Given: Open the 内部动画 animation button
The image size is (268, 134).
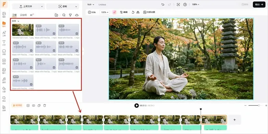Looking at the screenshot, I should [x=149, y=12].
